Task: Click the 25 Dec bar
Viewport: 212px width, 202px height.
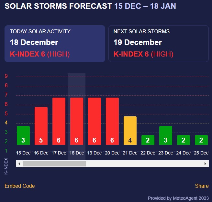Action: [201, 140]
